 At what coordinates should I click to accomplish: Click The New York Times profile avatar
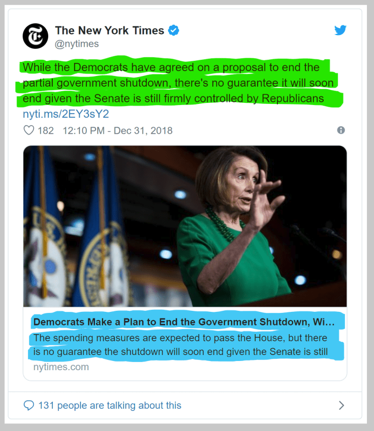point(36,37)
